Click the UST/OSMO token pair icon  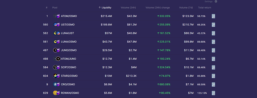pos(56,25)
